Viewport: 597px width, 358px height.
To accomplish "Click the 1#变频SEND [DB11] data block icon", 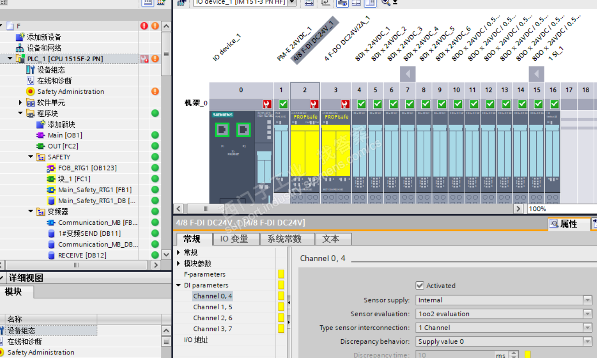I will (x=51, y=233).
